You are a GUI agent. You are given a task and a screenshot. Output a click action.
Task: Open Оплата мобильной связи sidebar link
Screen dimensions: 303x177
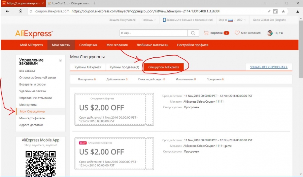pos(37,77)
